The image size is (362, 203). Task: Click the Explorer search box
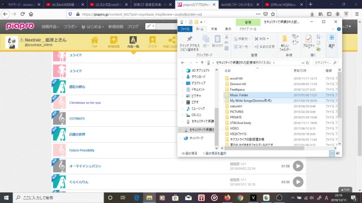pos(326,63)
